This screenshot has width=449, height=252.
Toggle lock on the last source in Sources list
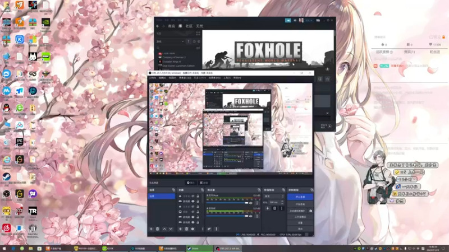click(x=198, y=222)
